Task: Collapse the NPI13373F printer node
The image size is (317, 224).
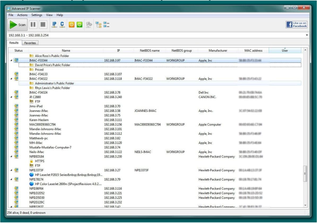Action: [11, 170]
